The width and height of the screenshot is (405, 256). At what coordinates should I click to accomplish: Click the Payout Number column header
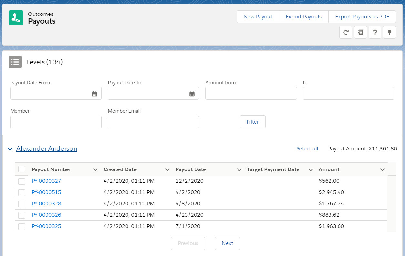(x=51, y=169)
